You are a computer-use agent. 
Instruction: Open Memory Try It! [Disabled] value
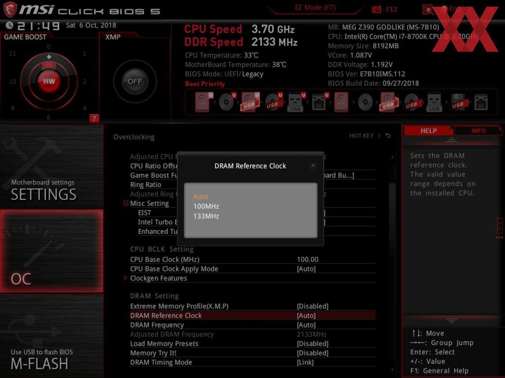[313, 353]
